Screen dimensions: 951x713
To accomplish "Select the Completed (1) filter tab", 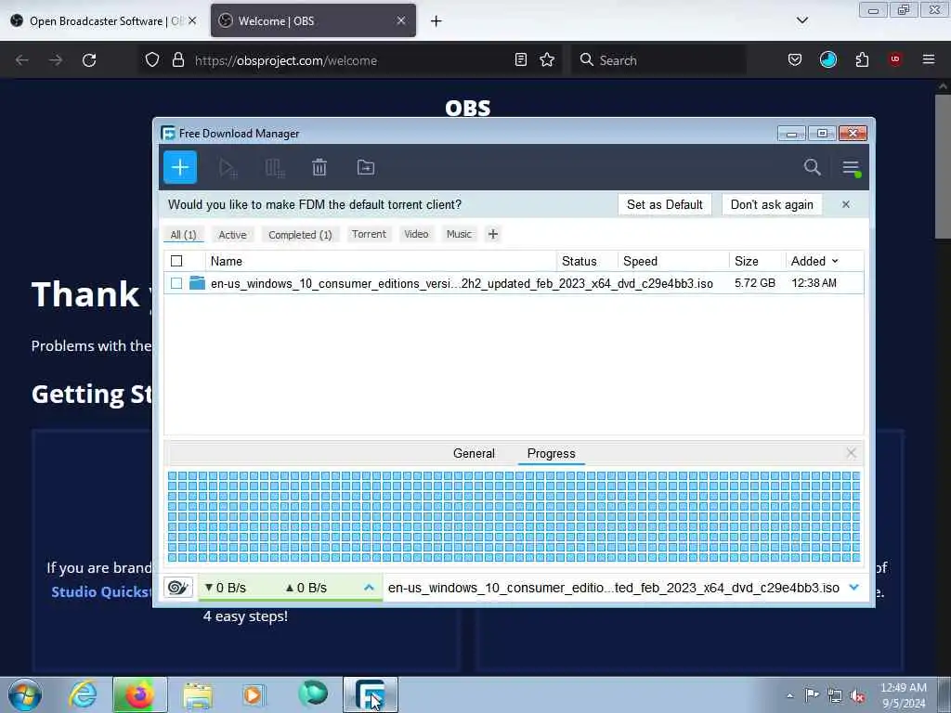I will click(300, 235).
